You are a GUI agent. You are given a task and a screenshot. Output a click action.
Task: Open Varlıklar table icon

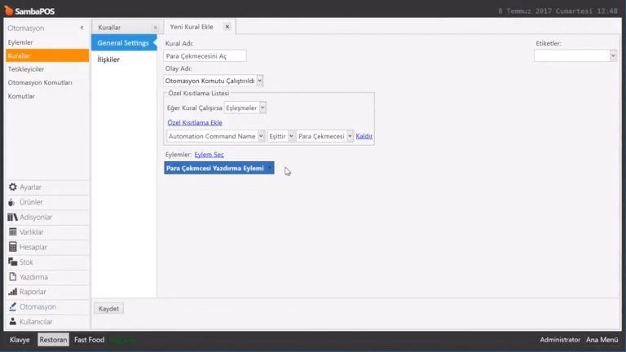click(13, 232)
